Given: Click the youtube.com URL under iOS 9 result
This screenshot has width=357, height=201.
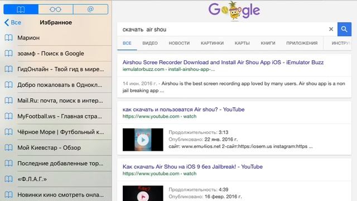Looking at the screenshot, I should pos(160,174).
